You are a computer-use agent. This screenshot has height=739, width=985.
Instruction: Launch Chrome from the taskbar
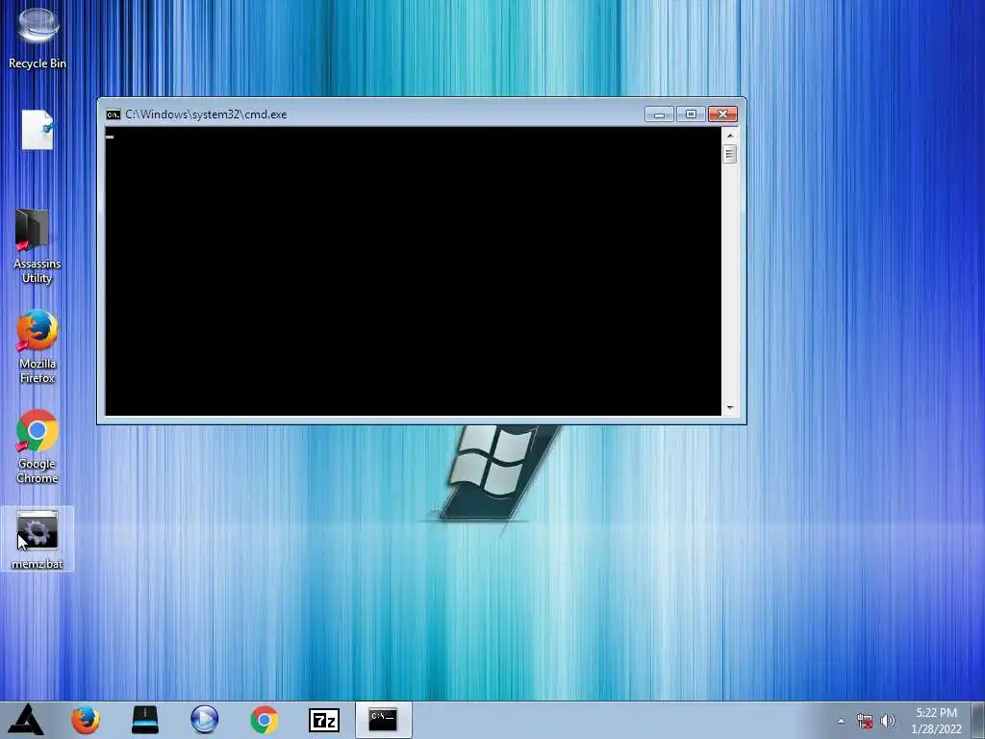pos(264,720)
